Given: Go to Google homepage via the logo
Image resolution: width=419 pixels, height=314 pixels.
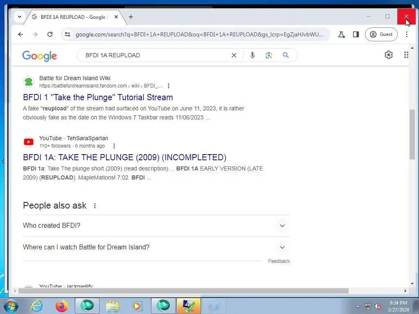Looking at the screenshot, I should pos(40,56).
